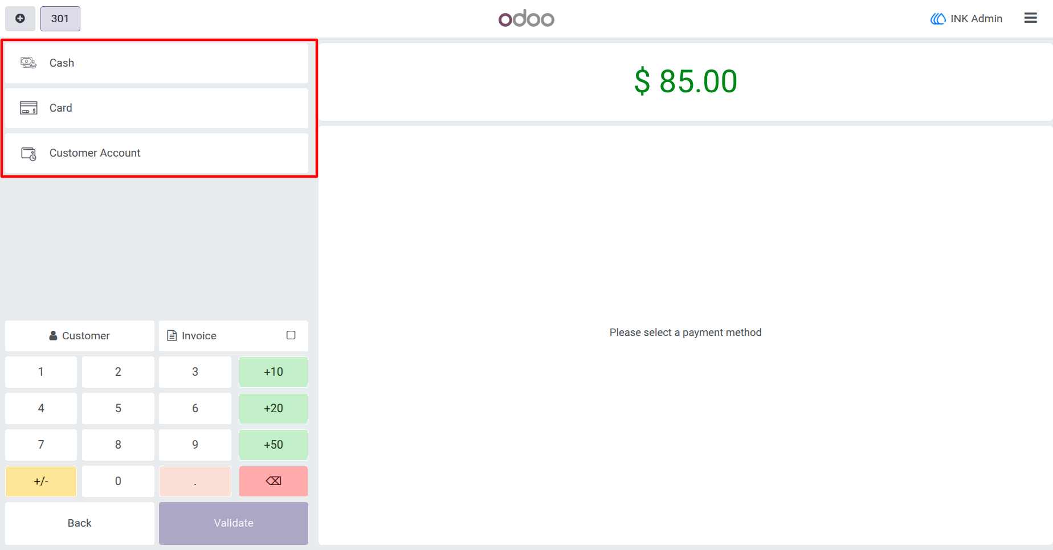Tap the decimal point key
This screenshot has height=550, width=1053.
click(x=195, y=481)
